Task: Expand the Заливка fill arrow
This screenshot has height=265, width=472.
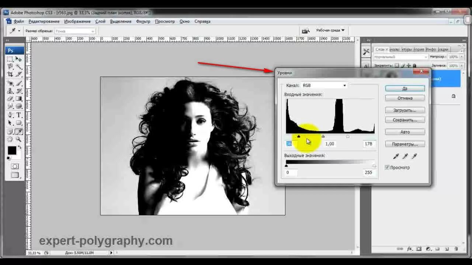Action: tap(461, 66)
